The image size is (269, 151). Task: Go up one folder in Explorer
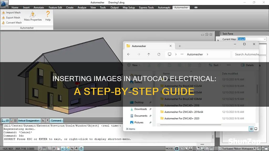tap(149, 54)
